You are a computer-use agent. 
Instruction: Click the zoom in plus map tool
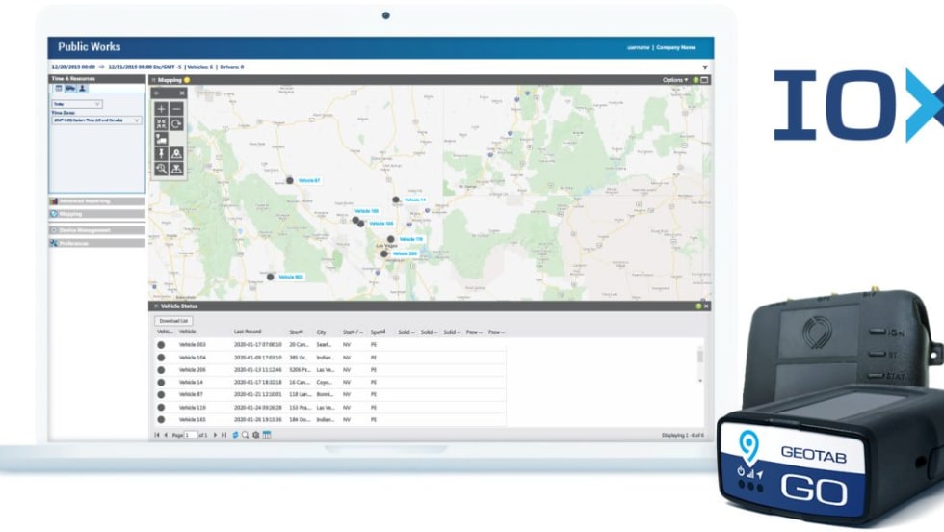(x=161, y=109)
